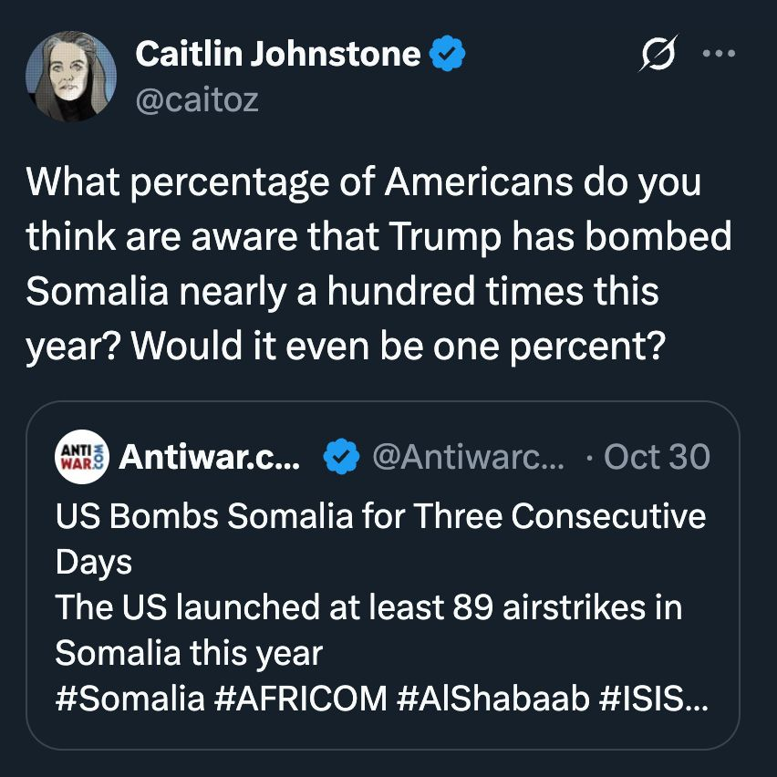The height and width of the screenshot is (777, 777).
Task: Click "Would it even be one percent?" sentence
Action: (x=398, y=347)
